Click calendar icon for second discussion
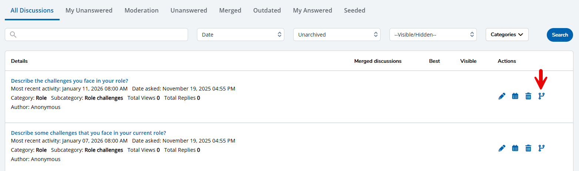This screenshot has width=579, height=171. click(515, 148)
